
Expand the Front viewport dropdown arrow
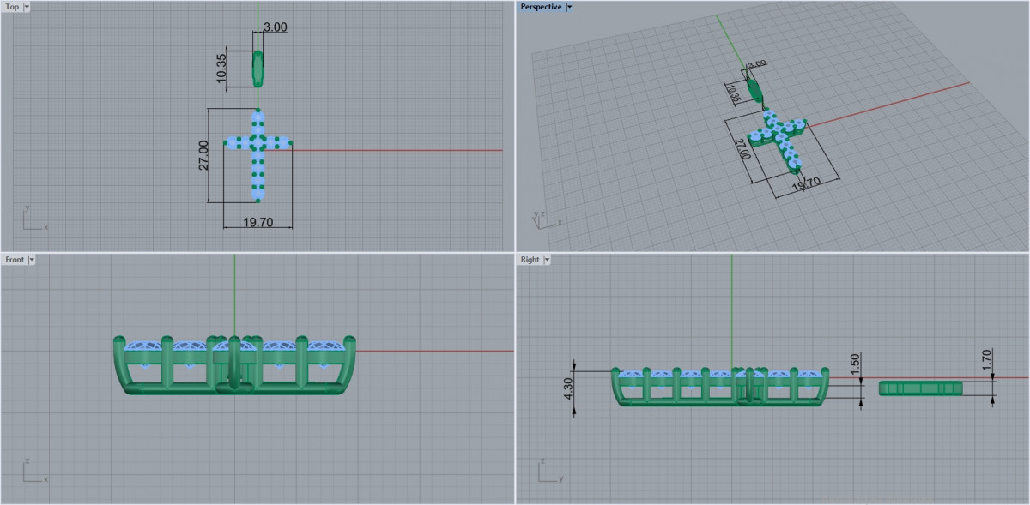click(x=32, y=259)
